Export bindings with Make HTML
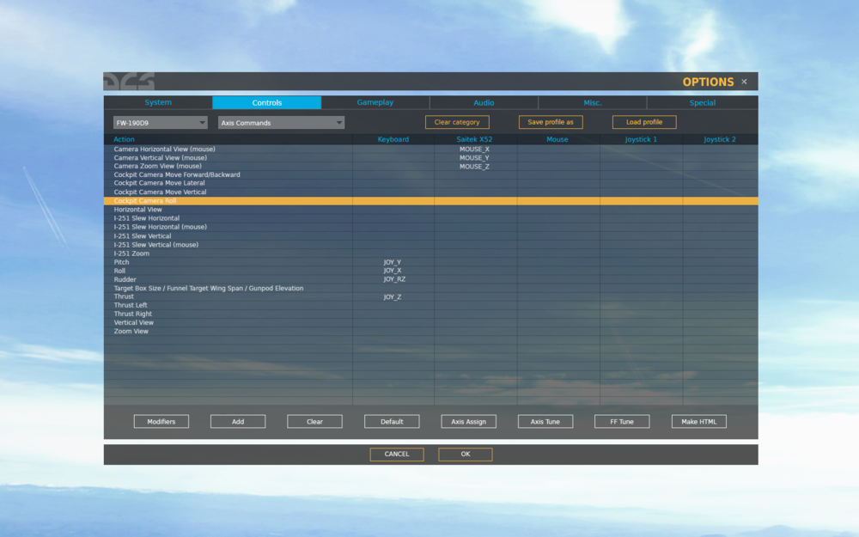Image resolution: width=859 pixels, height=537 pixels. (698, 421)
